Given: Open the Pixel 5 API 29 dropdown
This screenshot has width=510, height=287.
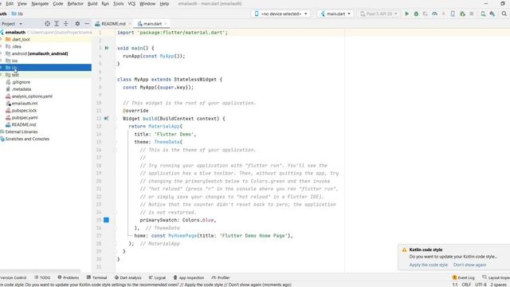Looking at the screenshot, I should pos(379,14).
